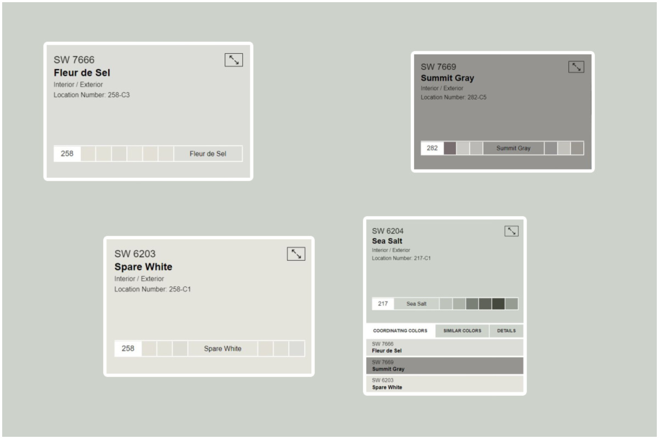Click strip number 258 on Spare White card
This screenshot has height=439, width=659.
(x=128, y=348)
